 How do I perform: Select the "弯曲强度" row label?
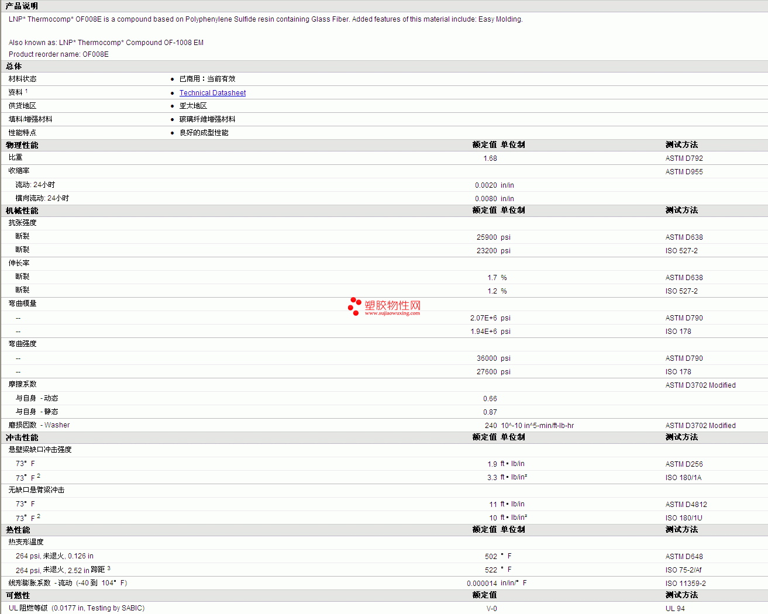point(22,344)
